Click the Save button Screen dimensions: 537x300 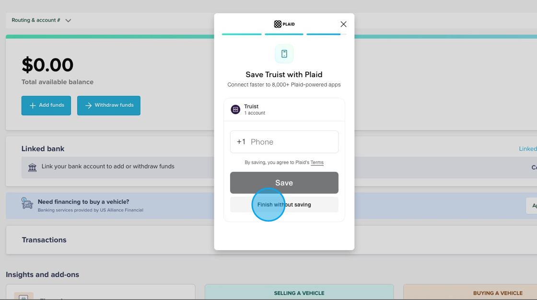click(x=284, y=183)
